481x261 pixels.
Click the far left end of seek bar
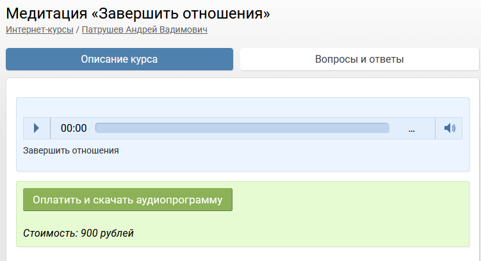98,128
